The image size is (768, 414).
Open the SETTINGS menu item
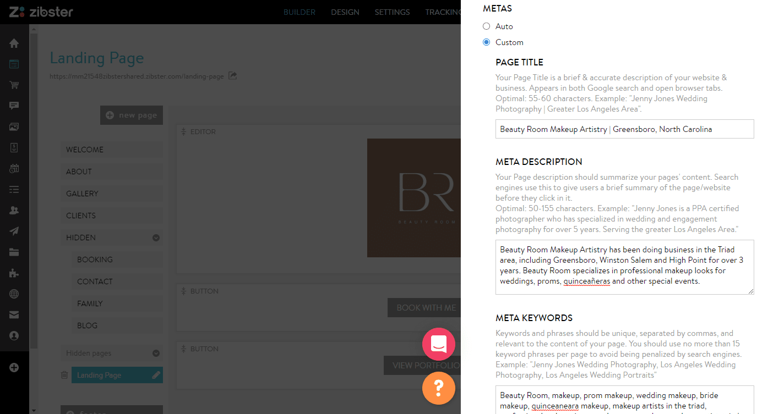[392, 12]
